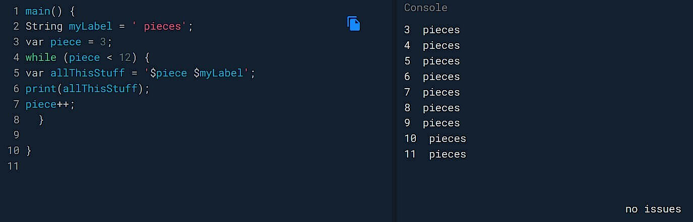
Task: Click the copy code icon
Action: [x=354, y=24]
